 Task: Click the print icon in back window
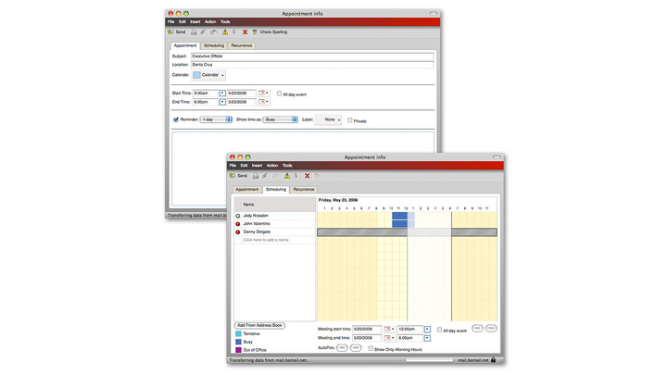(192, 31)
